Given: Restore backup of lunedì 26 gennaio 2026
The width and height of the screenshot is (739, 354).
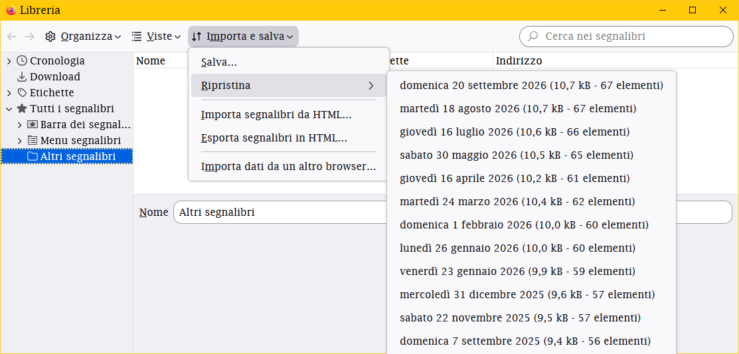Looking at the screenshot, I should [x=531, y=248].
